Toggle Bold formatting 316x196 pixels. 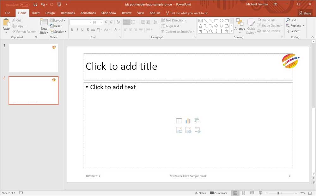click(72, 30)
